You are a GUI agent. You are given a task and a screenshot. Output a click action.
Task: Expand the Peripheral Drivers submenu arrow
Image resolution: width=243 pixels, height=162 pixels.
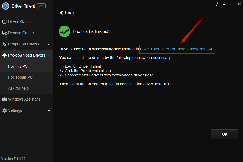click(x=49, y=44)
